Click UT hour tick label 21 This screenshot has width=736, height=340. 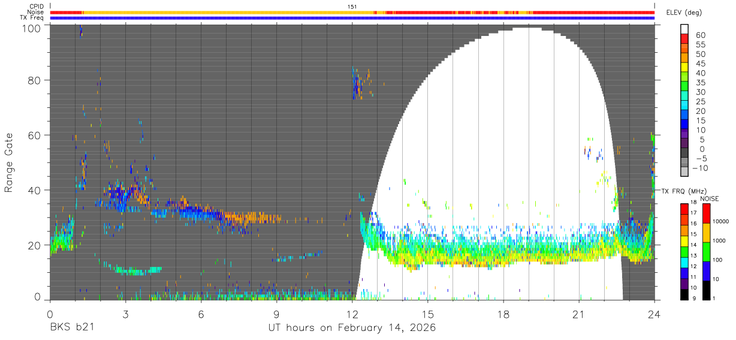click(578, 314)
